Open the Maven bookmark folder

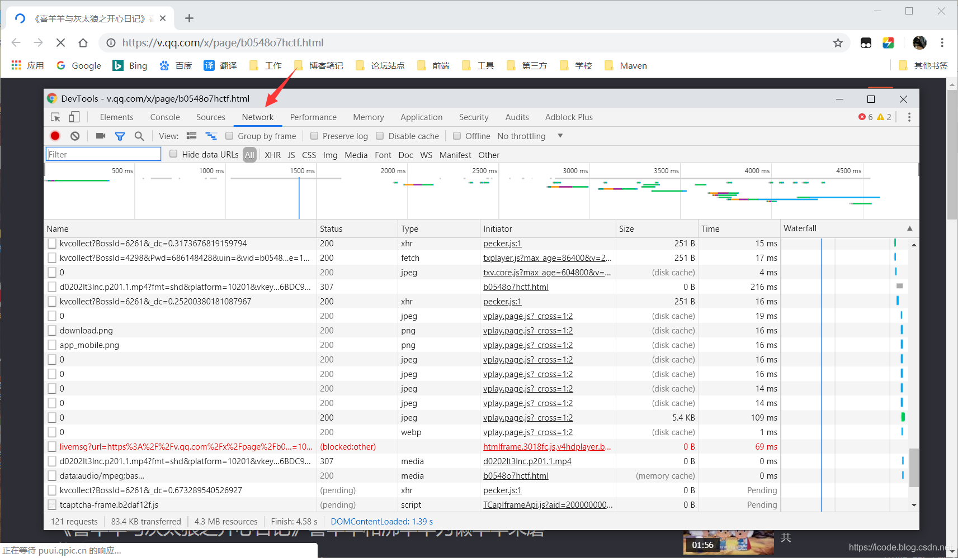coord(626,65)
